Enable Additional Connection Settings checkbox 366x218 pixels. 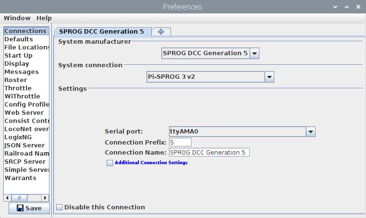click(x=110, y=163)
